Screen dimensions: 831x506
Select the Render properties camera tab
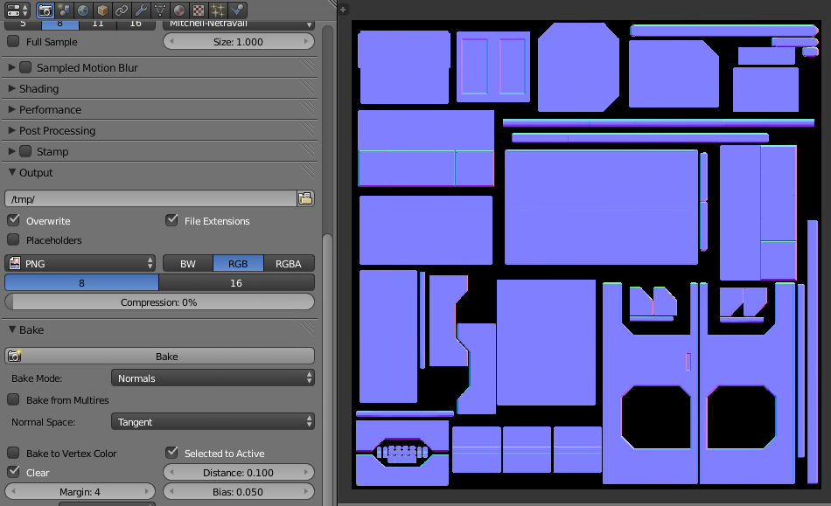45,10
